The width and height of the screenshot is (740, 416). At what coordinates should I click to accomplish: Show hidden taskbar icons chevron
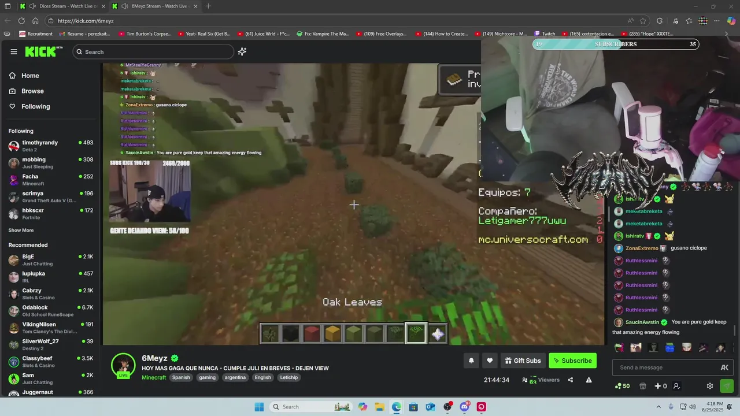point(658,407)
